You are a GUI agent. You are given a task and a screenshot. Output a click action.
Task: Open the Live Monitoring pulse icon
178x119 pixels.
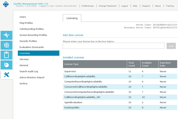pos(6,35)
